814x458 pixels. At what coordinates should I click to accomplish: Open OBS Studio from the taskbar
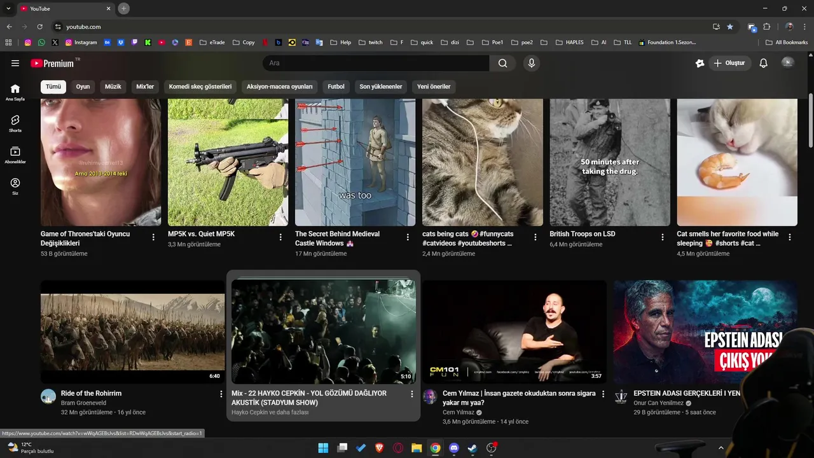point(491,448)
